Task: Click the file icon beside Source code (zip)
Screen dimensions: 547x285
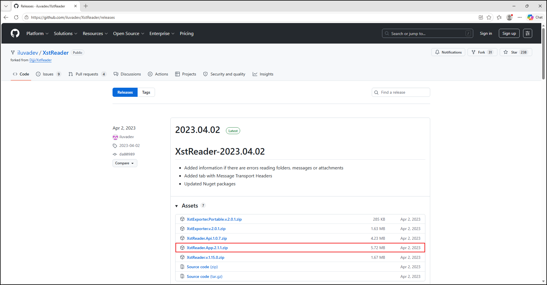Action: point(182,267)
